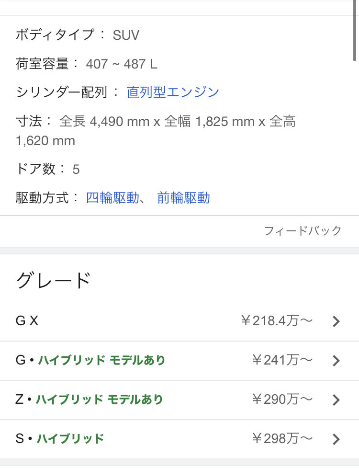Tap the ￥241万〜 price

(x=282, y=360)
